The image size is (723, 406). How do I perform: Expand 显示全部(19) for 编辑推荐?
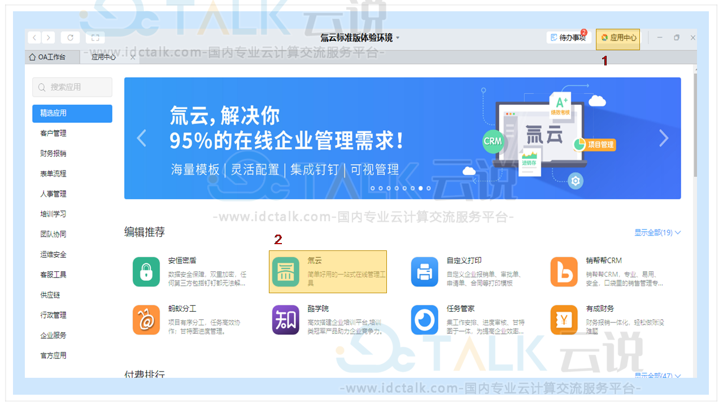click(x=657, y=232)
